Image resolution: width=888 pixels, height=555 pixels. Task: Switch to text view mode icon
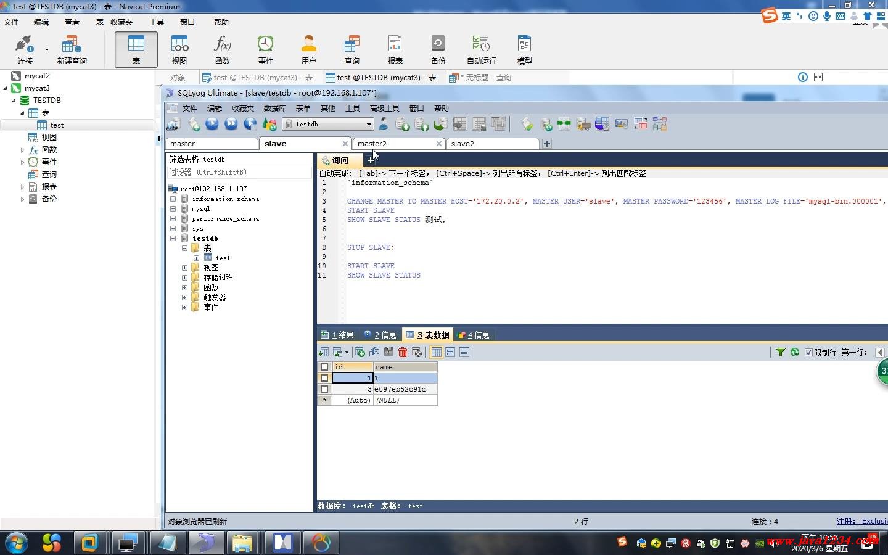464,352
